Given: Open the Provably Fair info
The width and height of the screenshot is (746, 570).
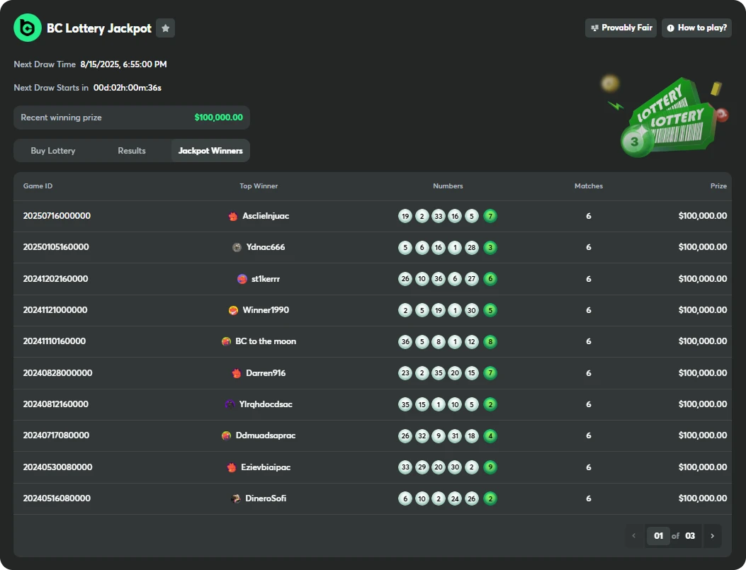Looking at the screenshot, I should 621,28.
